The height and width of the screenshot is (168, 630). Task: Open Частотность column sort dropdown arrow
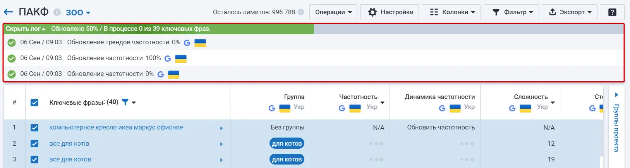[x=383, y=103]
